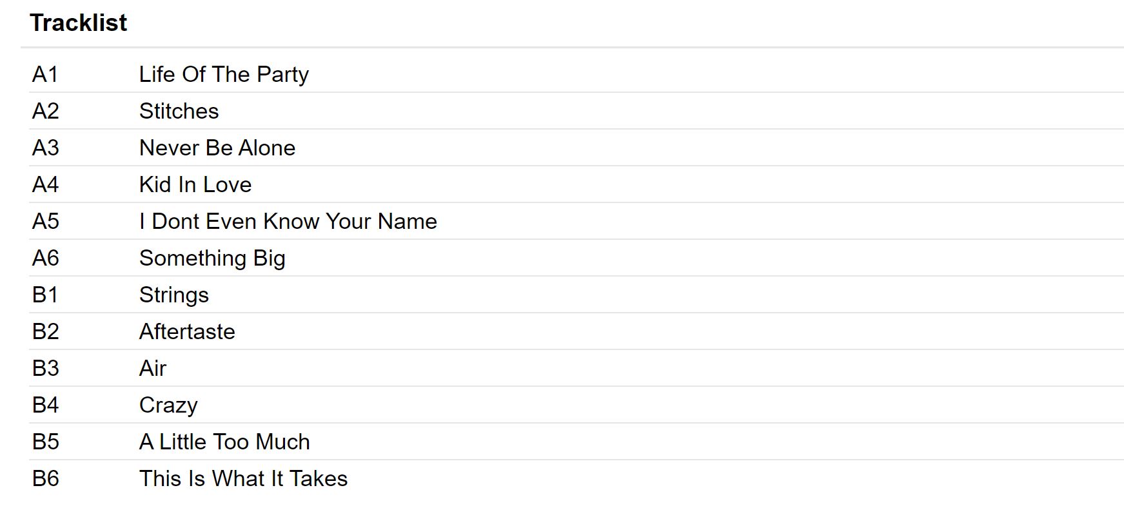Select the track titled Air
This screenshot has width=1124, height=508.
[153, 369]
